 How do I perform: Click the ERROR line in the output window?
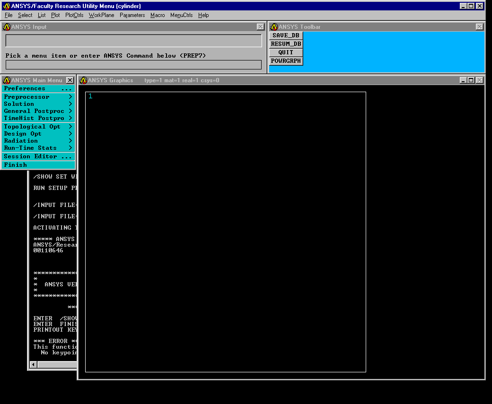coord(55,341)
